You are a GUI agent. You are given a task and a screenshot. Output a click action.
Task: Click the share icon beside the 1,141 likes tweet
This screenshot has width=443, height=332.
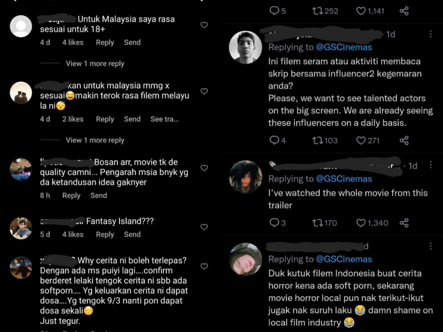coord(404,11)
